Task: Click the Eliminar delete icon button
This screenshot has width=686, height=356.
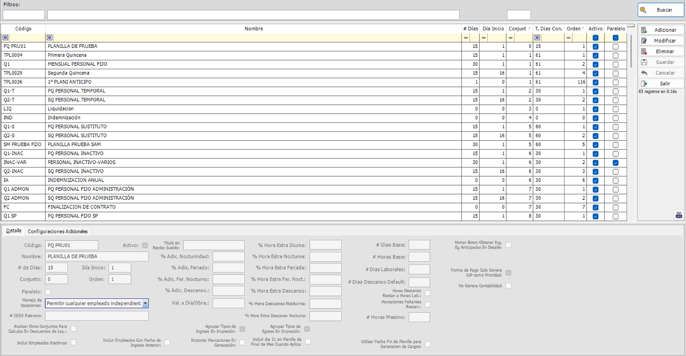Action: tap(644, 51)
